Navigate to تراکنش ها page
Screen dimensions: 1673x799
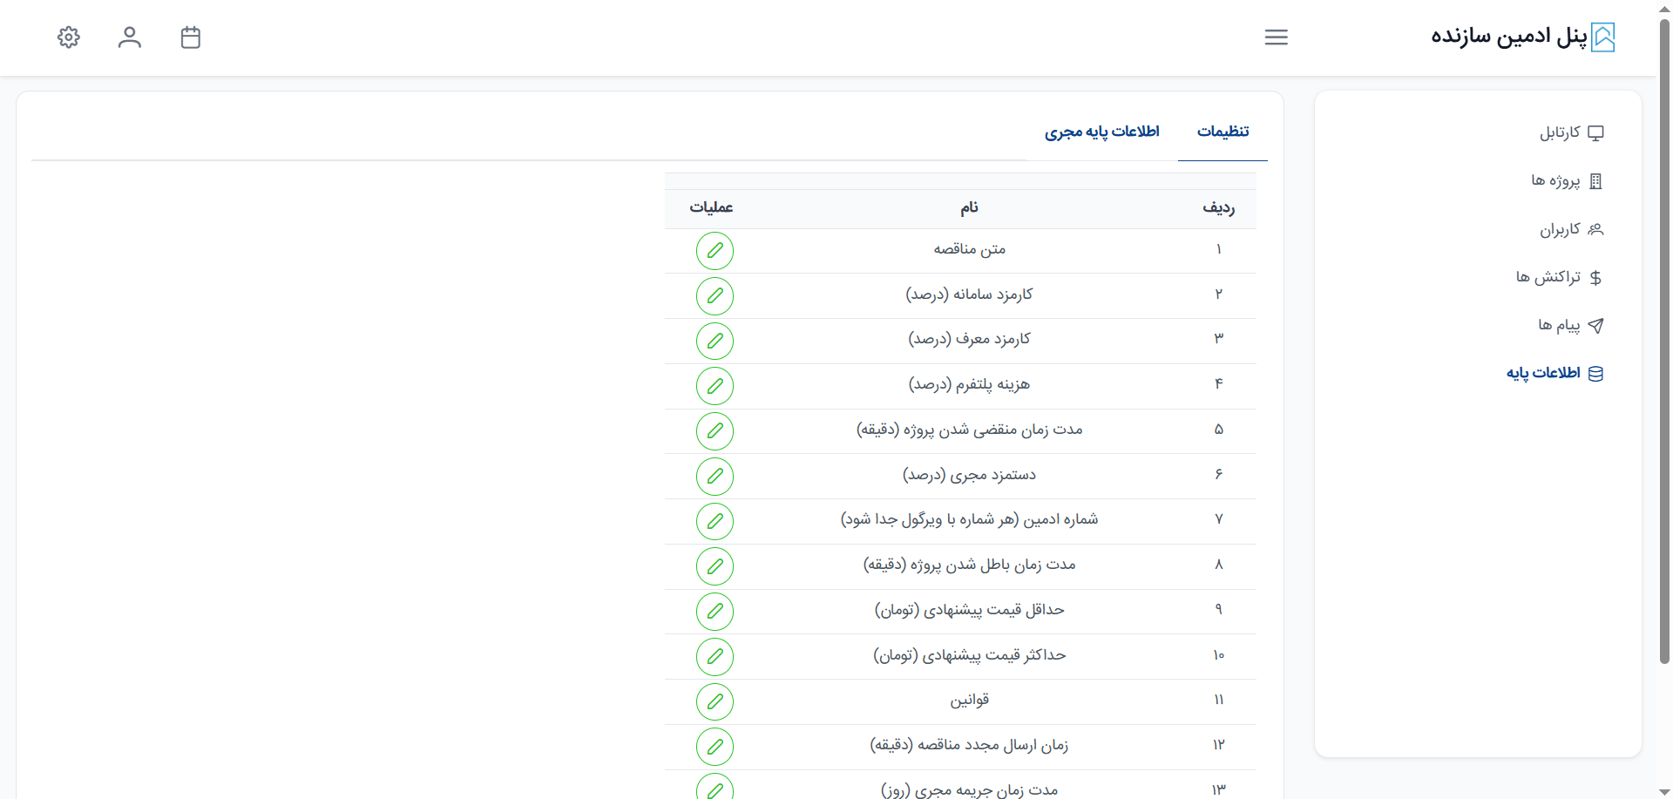[1558, 277]
